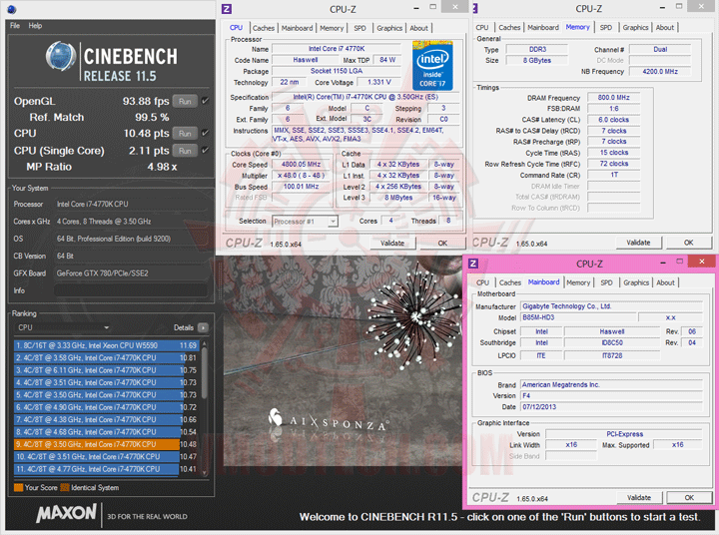Image resolution: width=719 pixels, height=535 pixels.
Task: Toggle the OpenGL test checkbox
Action: [x=205, y=101]
